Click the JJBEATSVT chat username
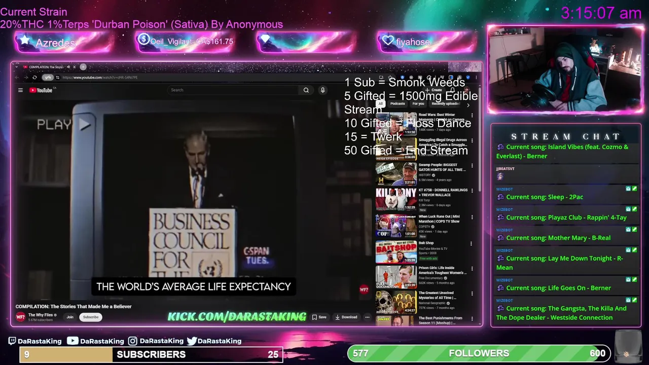The image size is (649, 365). click(x=505, y=169)
